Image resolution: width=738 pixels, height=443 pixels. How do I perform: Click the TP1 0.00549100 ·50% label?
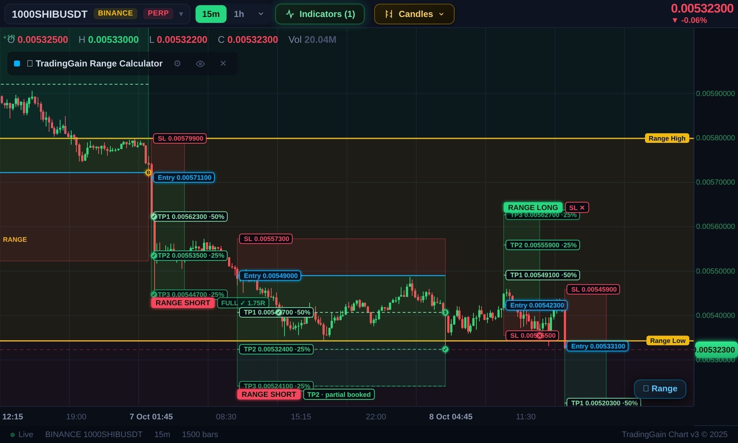(543, 275)
